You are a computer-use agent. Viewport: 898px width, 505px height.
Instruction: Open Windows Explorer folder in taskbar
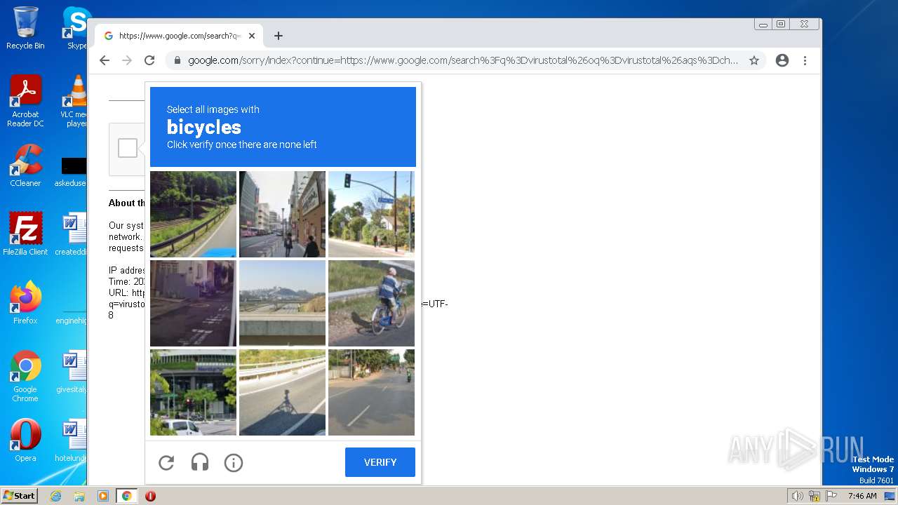pyautogui.click(x=79, y=496)
